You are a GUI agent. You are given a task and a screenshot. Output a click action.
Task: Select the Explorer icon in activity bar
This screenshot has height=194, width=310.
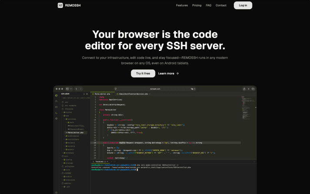[x=56, y=95]
